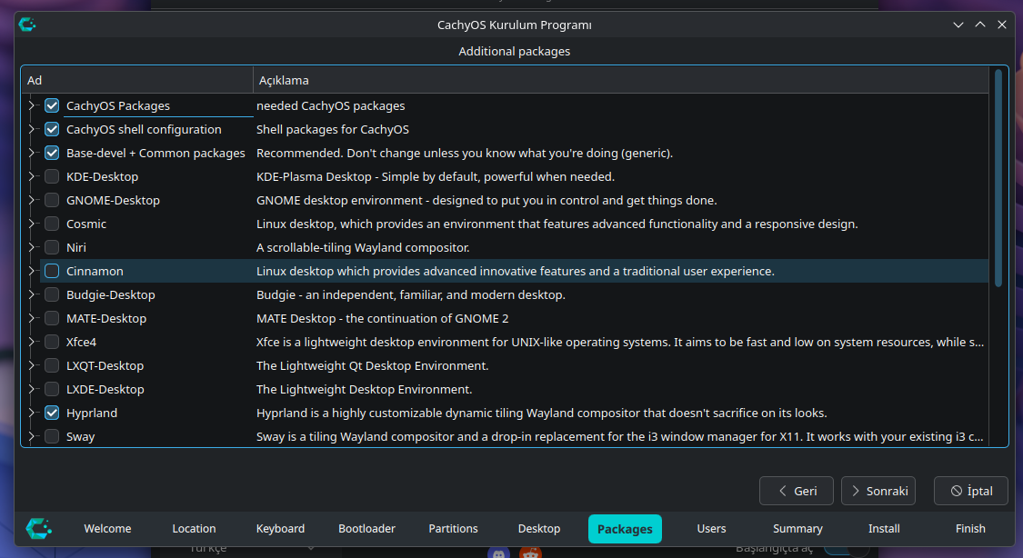The image size is (1023, 558).
Task: Click the İptal cancel button
Action: pos(971,491)
